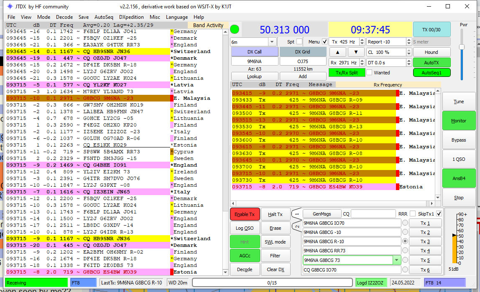480x292 pixels.
Task: Toggle the Monitor button
Action: pyautogui.click(x=459, y=121)
